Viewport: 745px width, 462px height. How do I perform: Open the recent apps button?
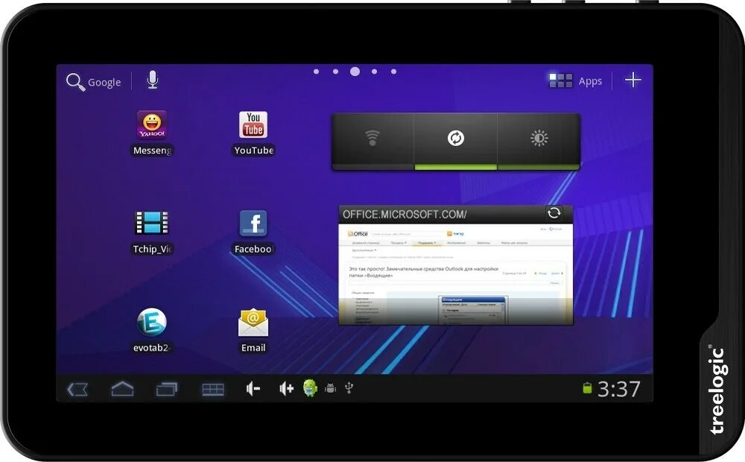pyautogui.click(x=167, y=389)
